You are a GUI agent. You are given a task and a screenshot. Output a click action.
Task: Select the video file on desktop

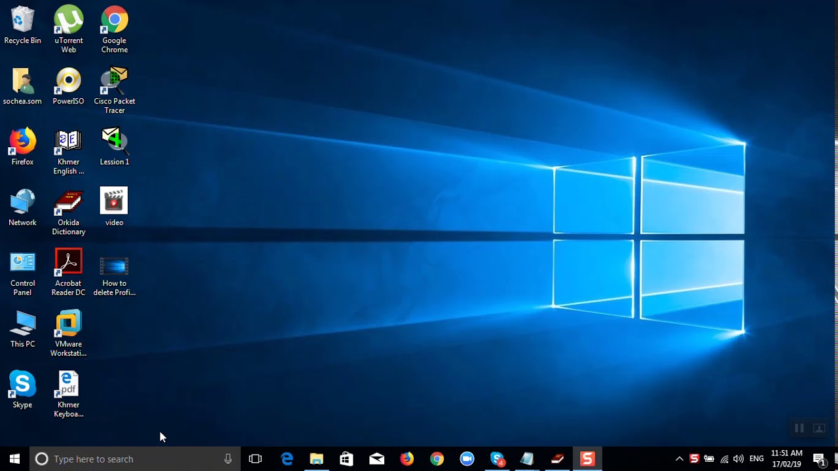[114, 208]
